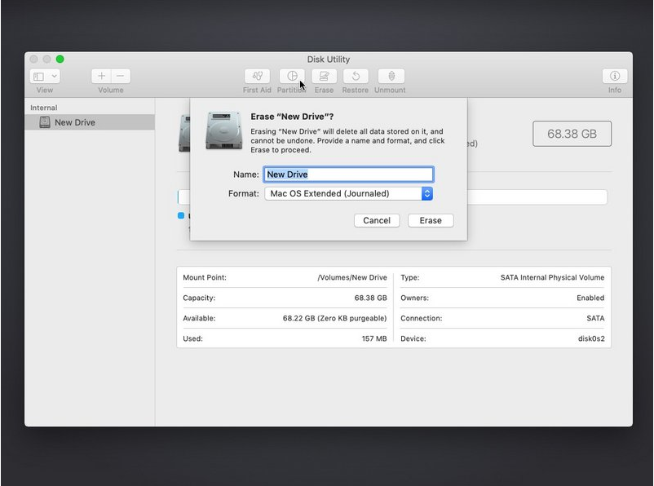Image resolution: width=654 pixels, height=486 pixels.
Task: Click the sidebar layout icon above View
Action: [38, 76]
